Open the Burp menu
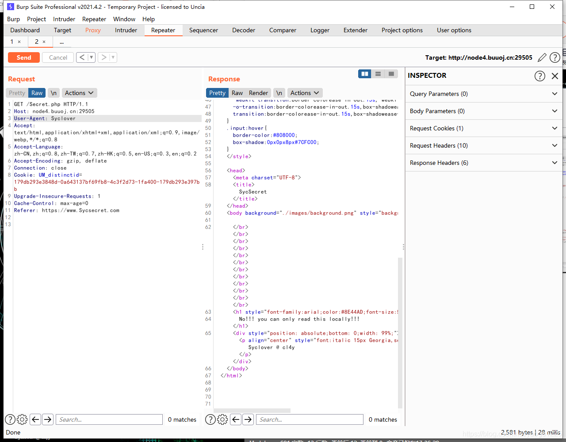Screen dimensions: 566x442 (13, 19)
